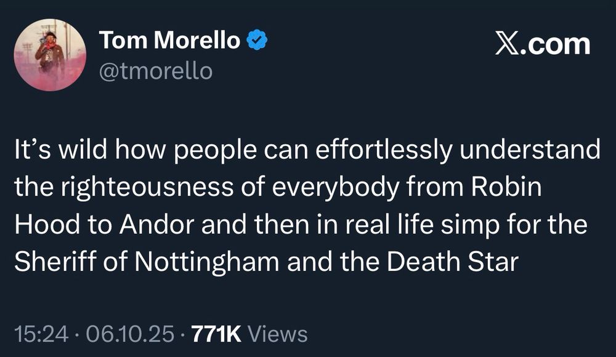Open the 771K view count

[x=216, y=334]
